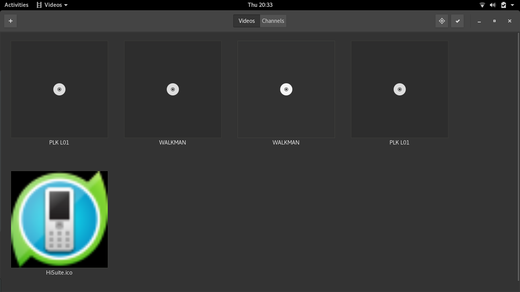Open the first PLK L01 disc item
The width and height of the screenshot is (520, 292).
59,89
